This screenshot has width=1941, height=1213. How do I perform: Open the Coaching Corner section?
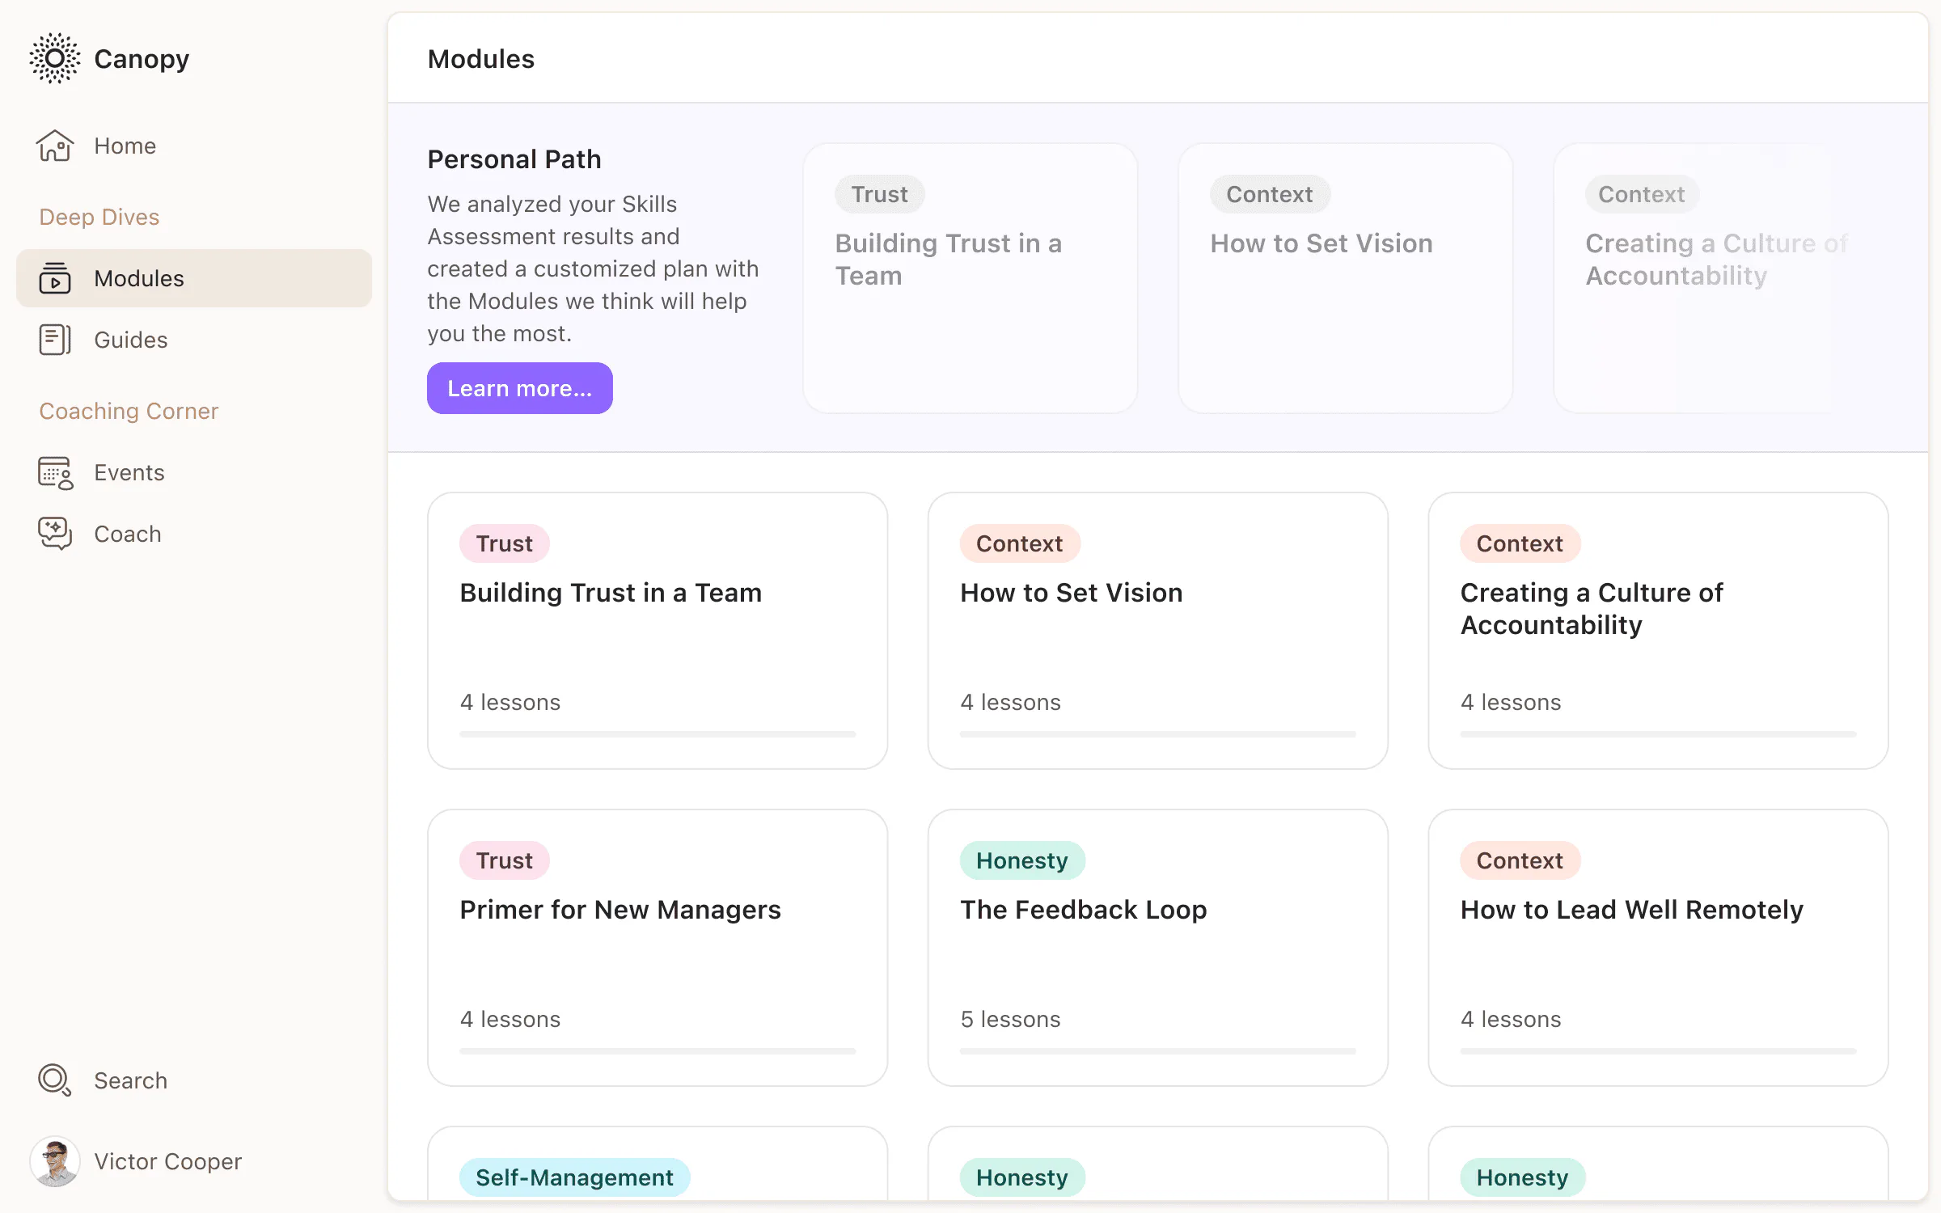click(128, 411)
